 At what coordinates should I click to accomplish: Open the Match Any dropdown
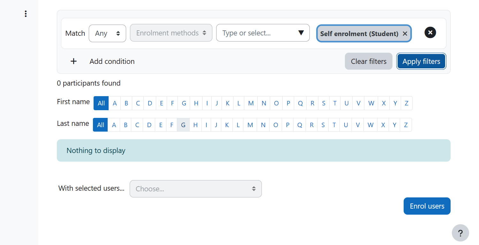coord(107,33)
